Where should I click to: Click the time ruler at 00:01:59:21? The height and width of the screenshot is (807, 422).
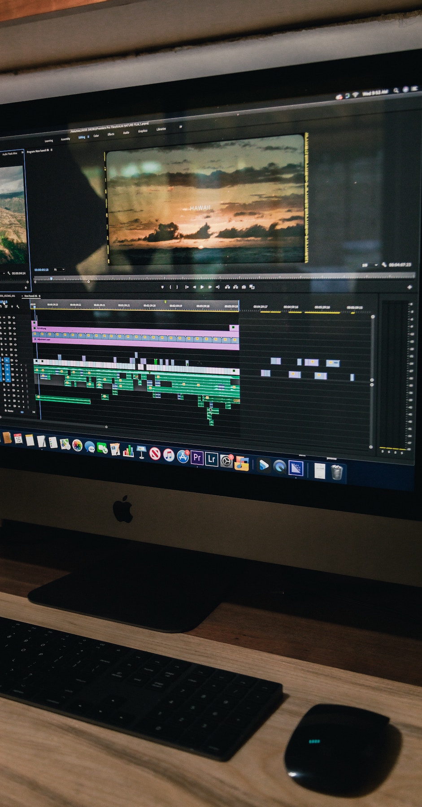(x=124, y=305)
